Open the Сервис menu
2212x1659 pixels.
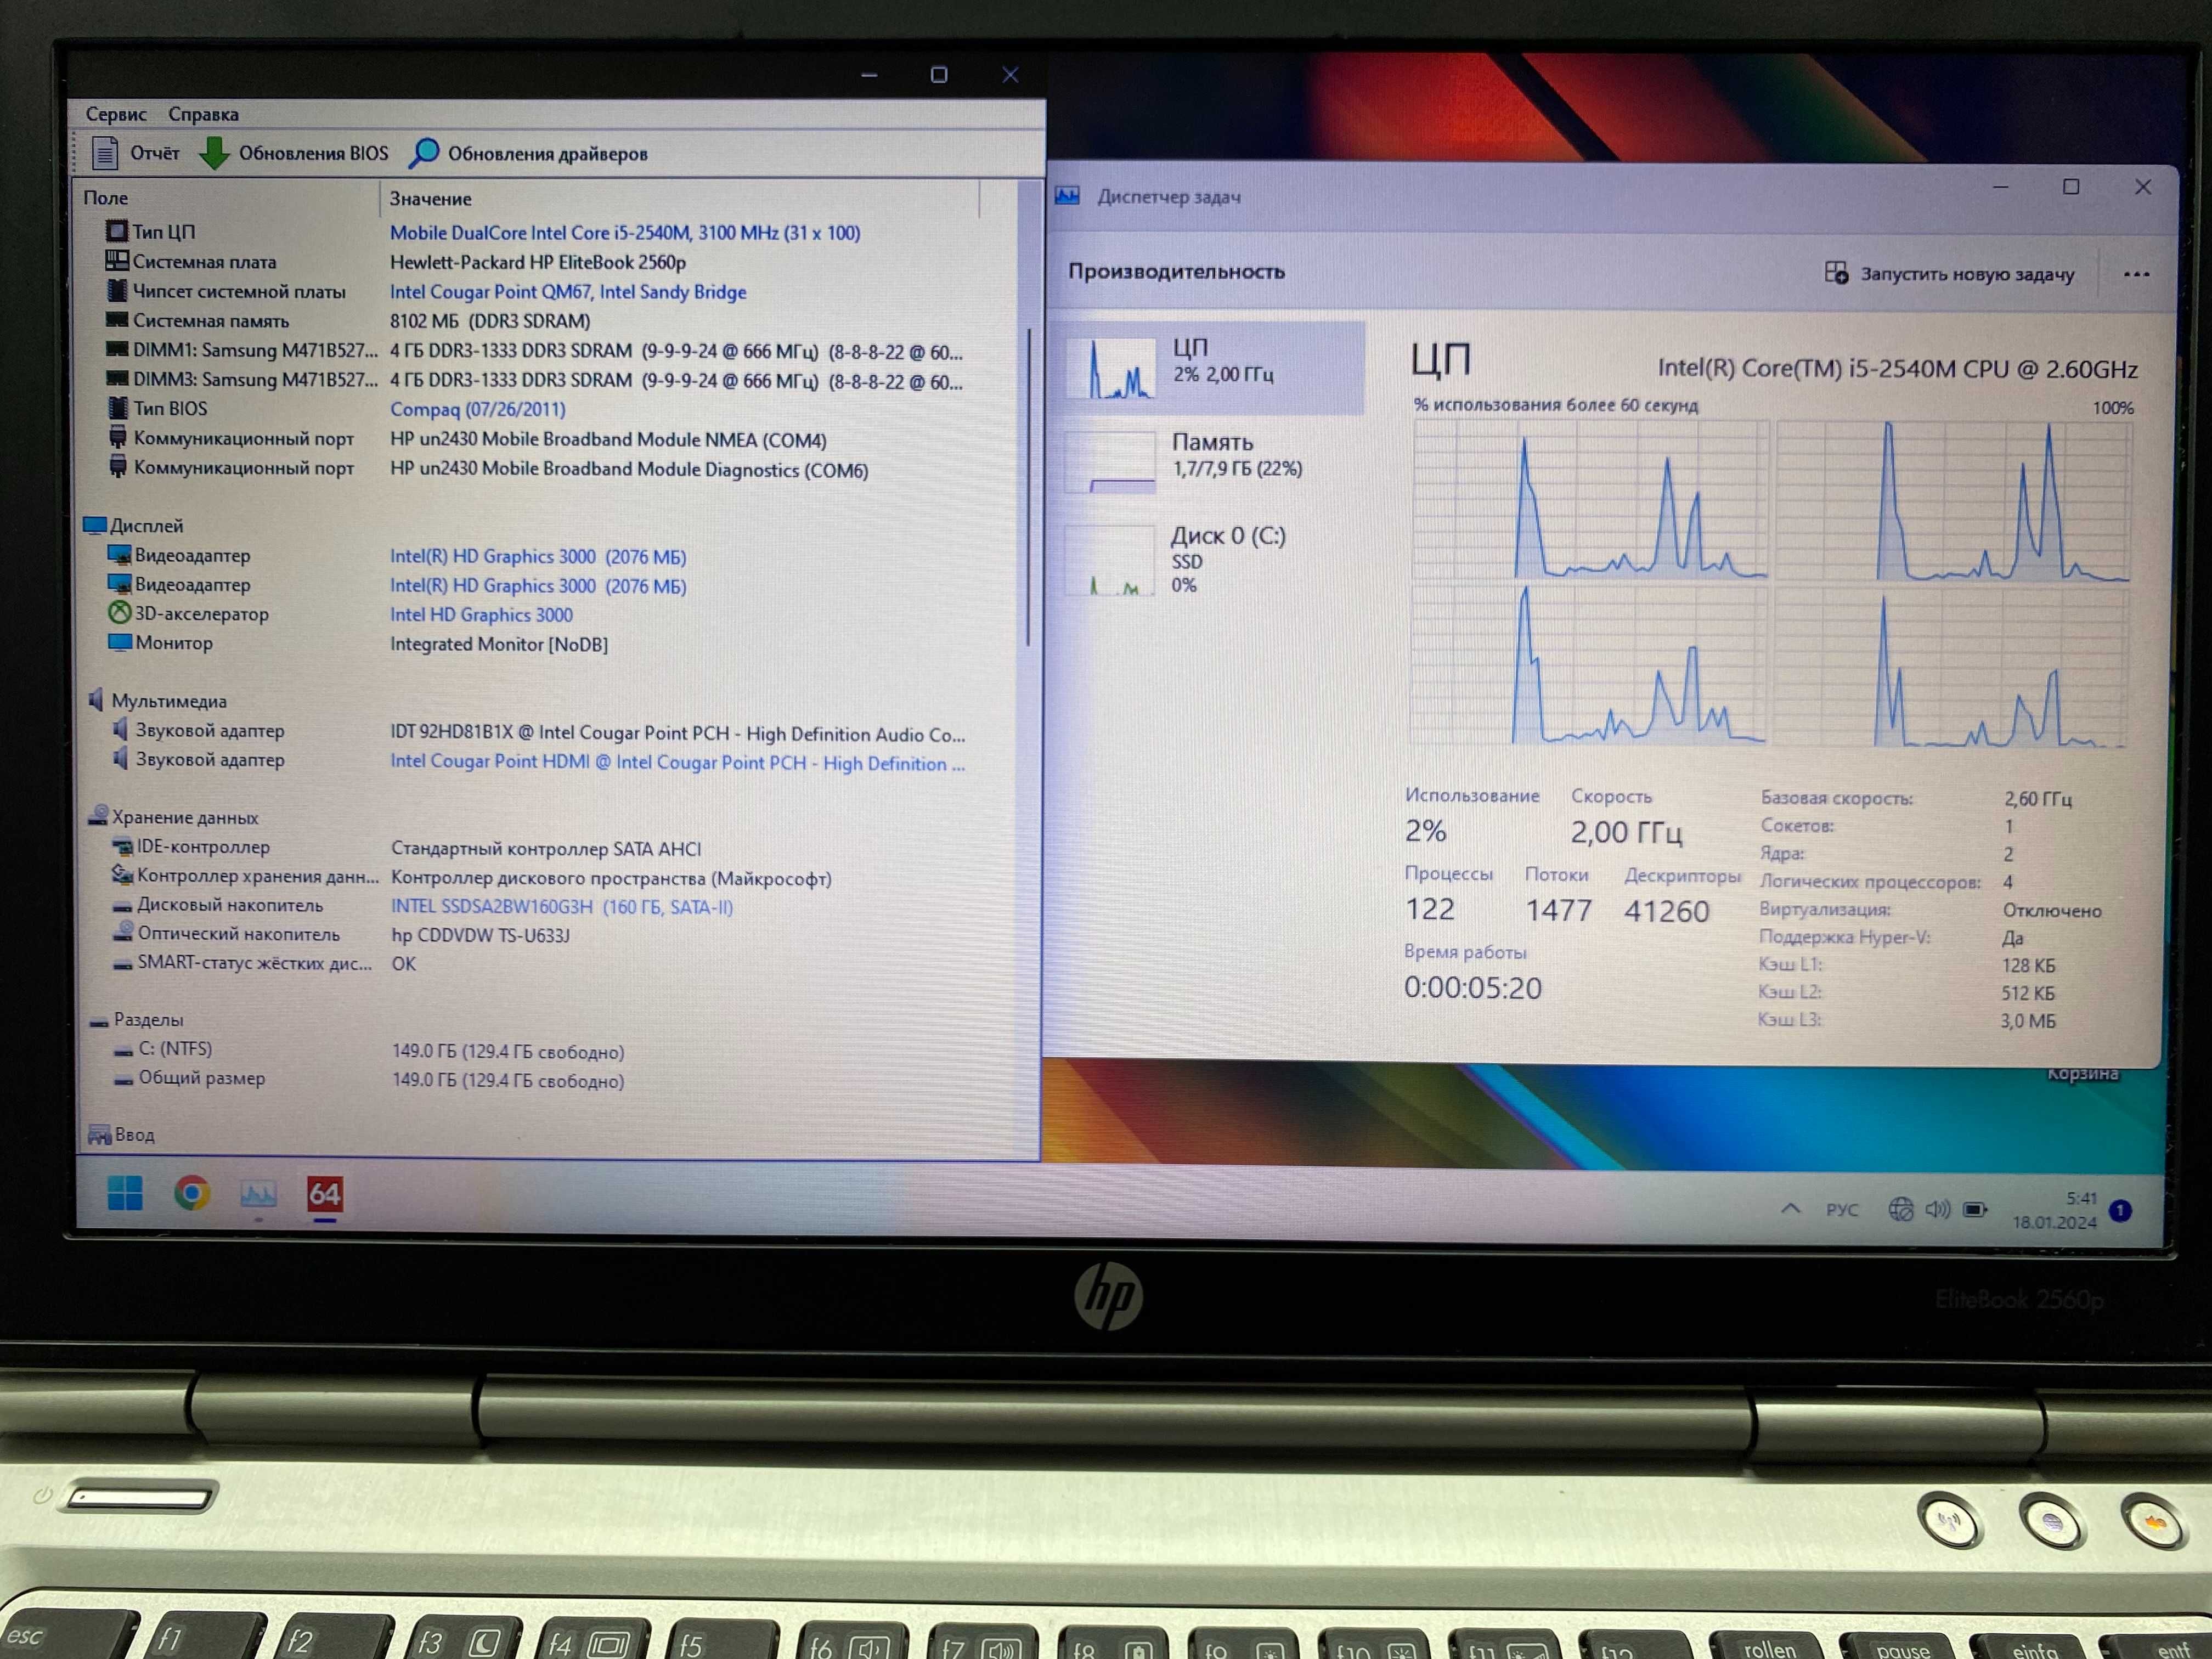[x=116, y=114]
